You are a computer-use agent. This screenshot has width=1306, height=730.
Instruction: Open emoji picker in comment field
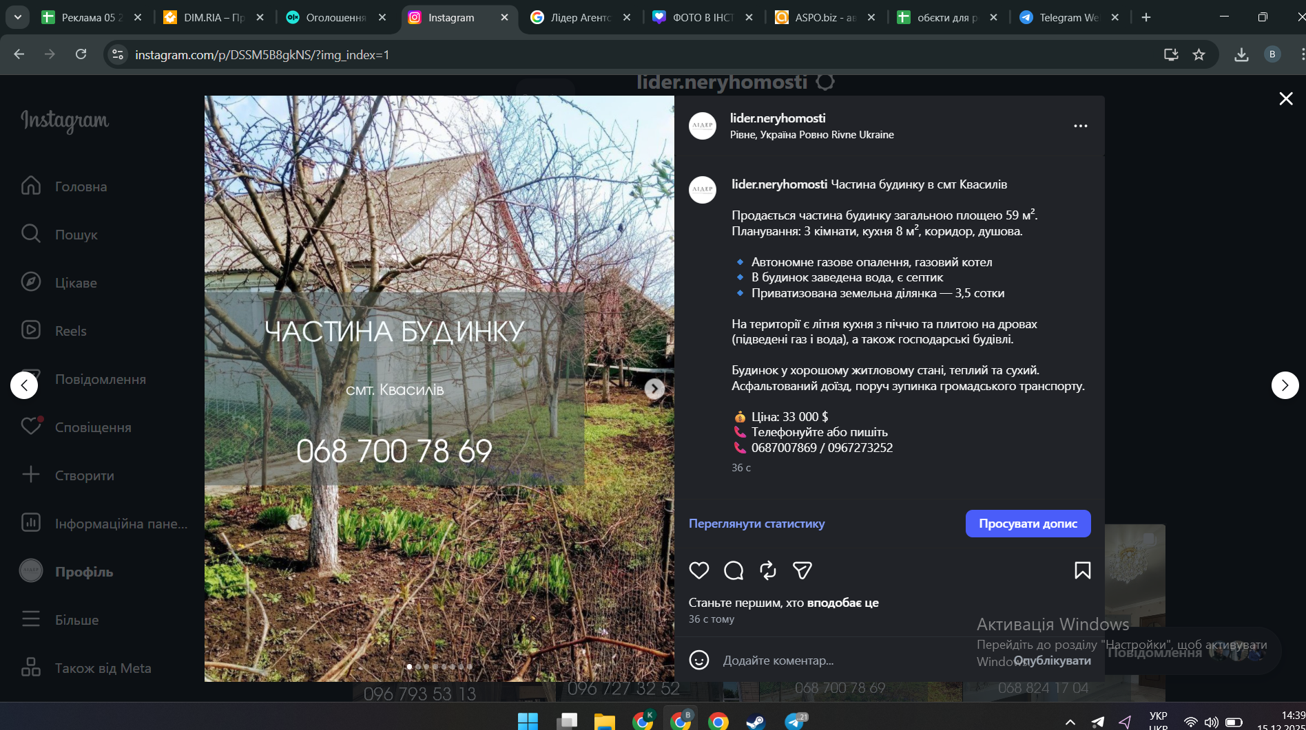699,661
